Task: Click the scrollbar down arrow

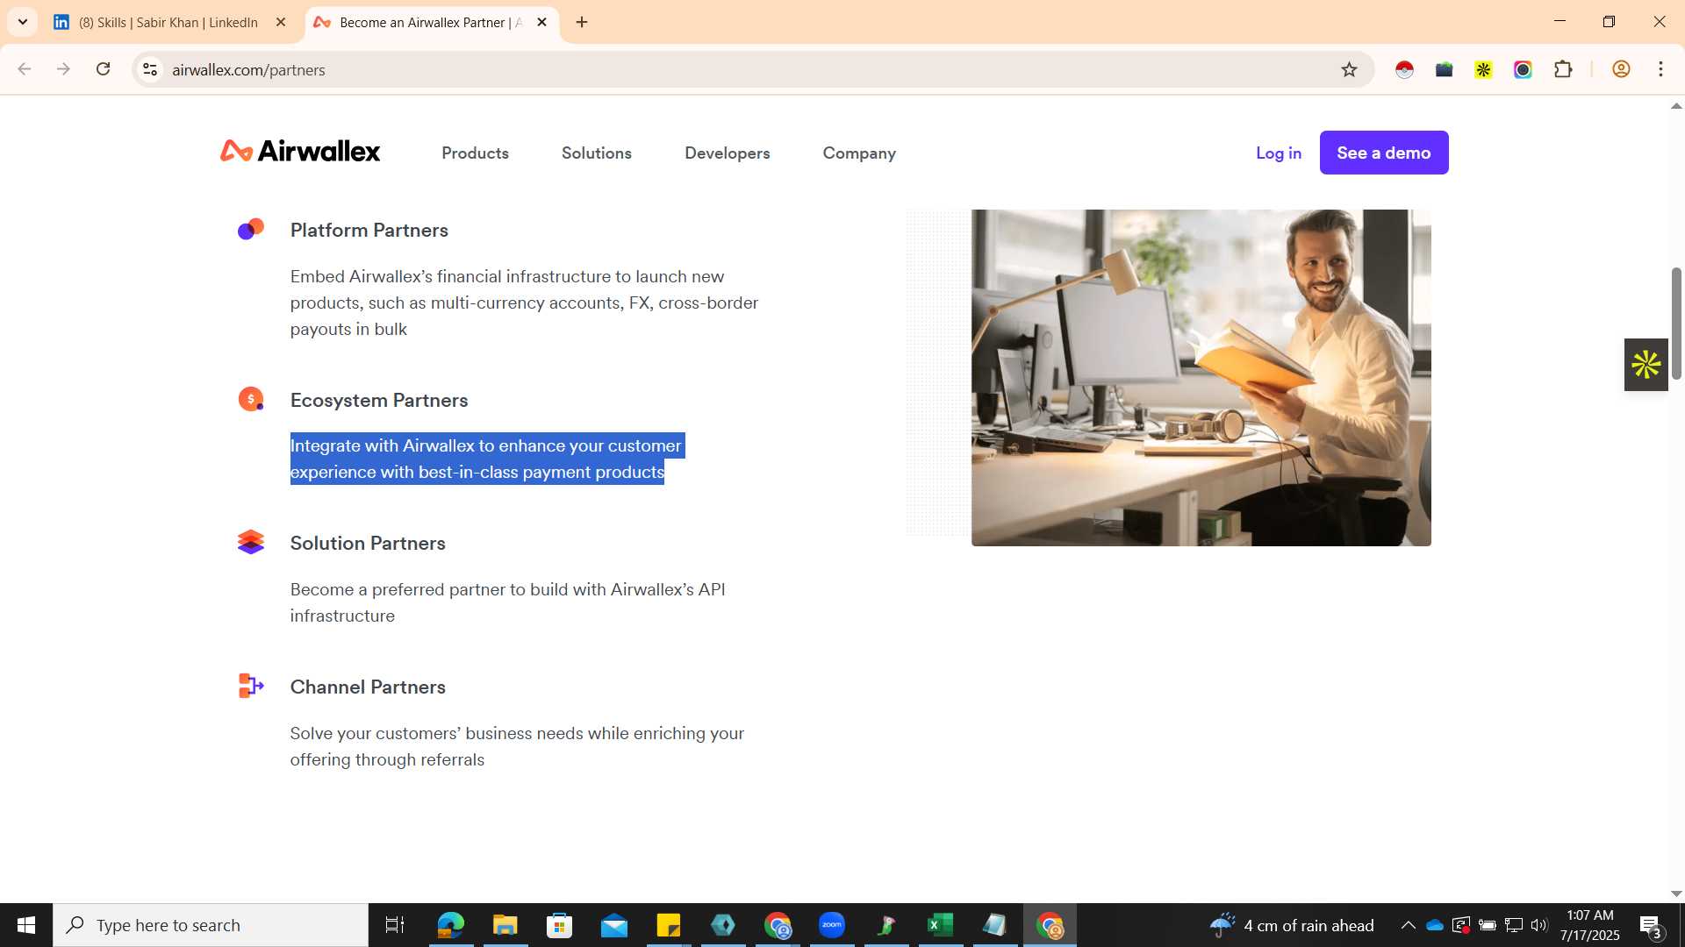Action: coord(1676,894)
